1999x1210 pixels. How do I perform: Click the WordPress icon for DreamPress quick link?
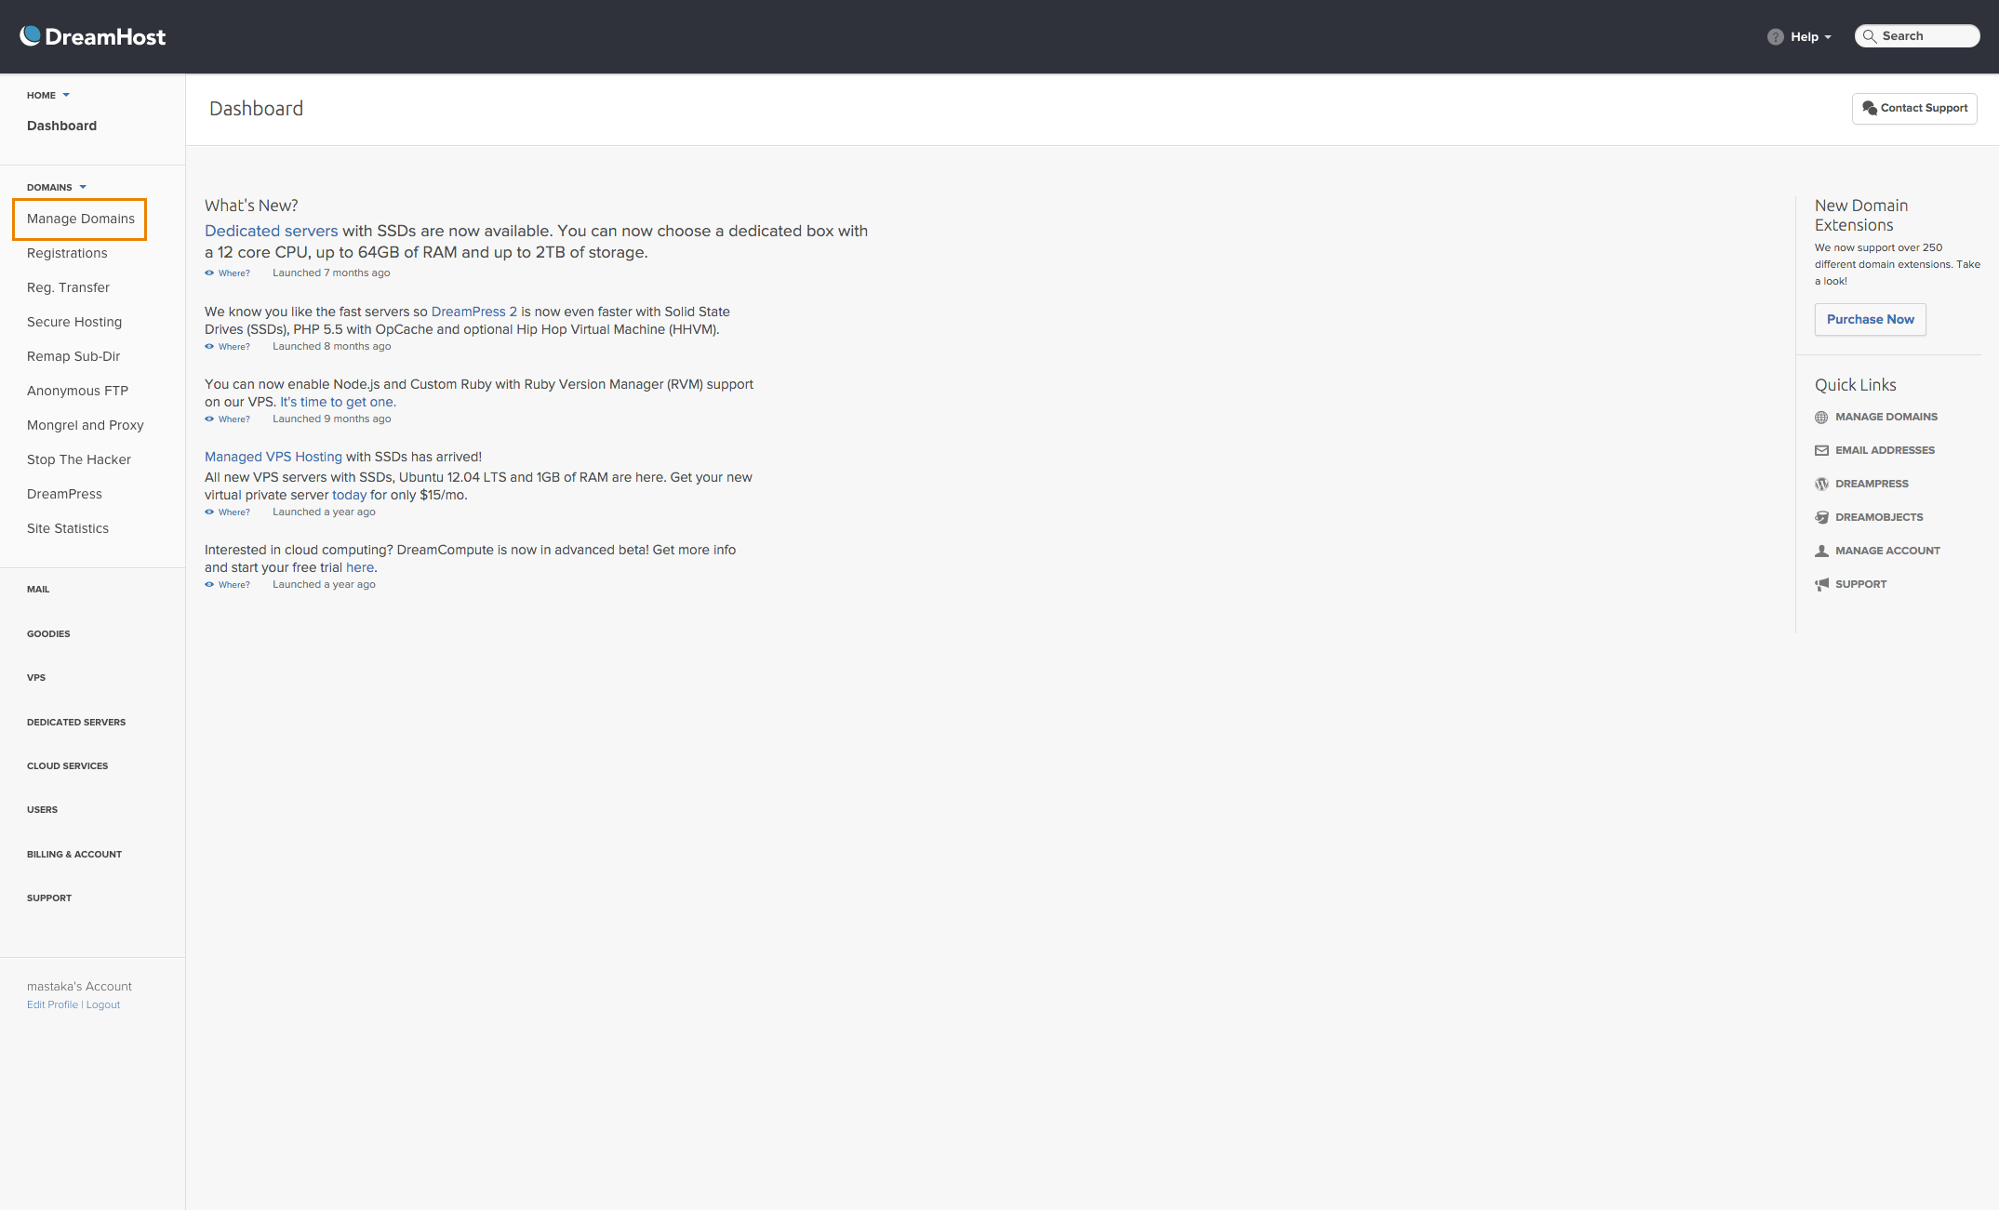tap(1821, 484)
